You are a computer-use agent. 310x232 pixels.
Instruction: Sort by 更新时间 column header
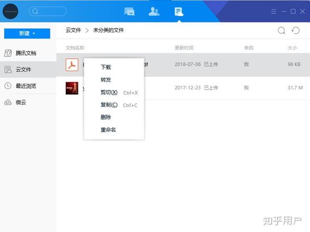(x=184, y=48)
